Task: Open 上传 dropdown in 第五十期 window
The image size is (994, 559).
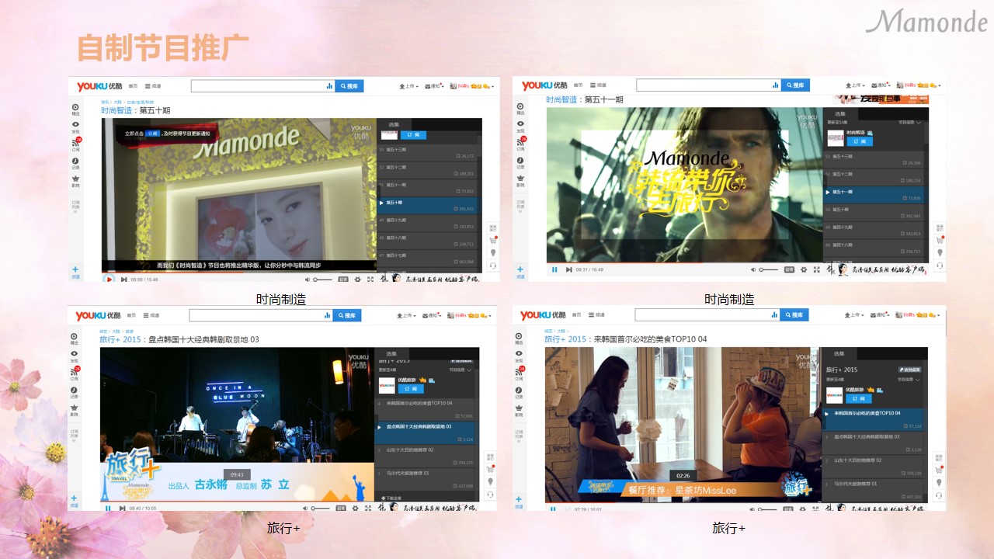Action: point(409,86)
